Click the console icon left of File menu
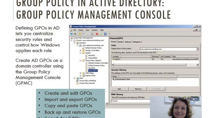Screen dimensions: 210x118 click(71, 30)
